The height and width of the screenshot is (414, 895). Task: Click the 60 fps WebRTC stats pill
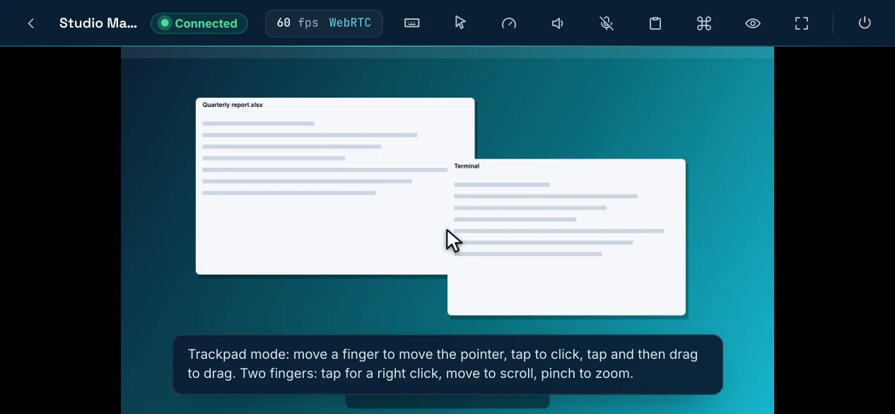(x=324, y=23)
